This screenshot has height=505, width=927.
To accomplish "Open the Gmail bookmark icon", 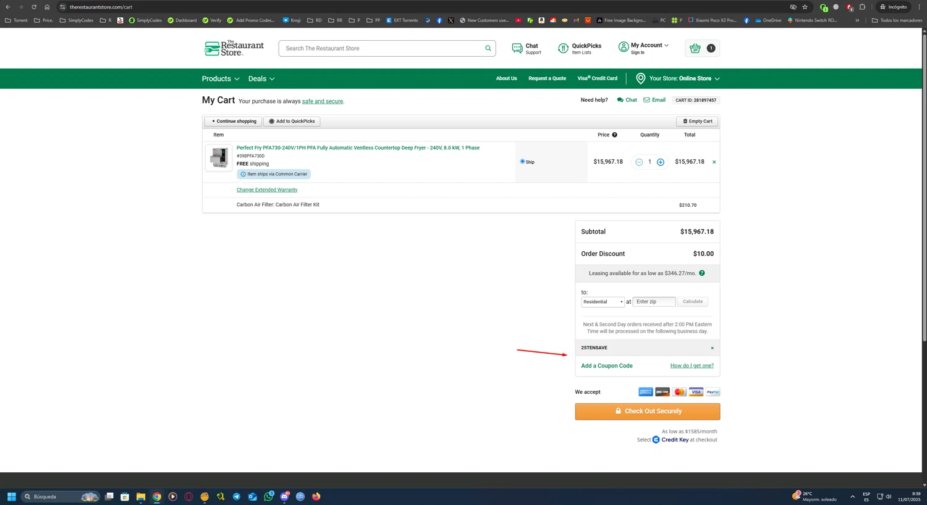I will pyautogui.click(x=576, y=20).
